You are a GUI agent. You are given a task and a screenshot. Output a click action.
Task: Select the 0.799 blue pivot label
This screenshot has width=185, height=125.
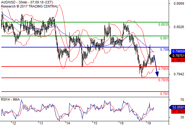pos(164,49)
